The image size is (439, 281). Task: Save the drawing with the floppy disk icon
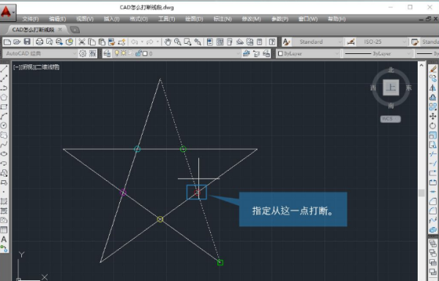[x=27, y=42]
